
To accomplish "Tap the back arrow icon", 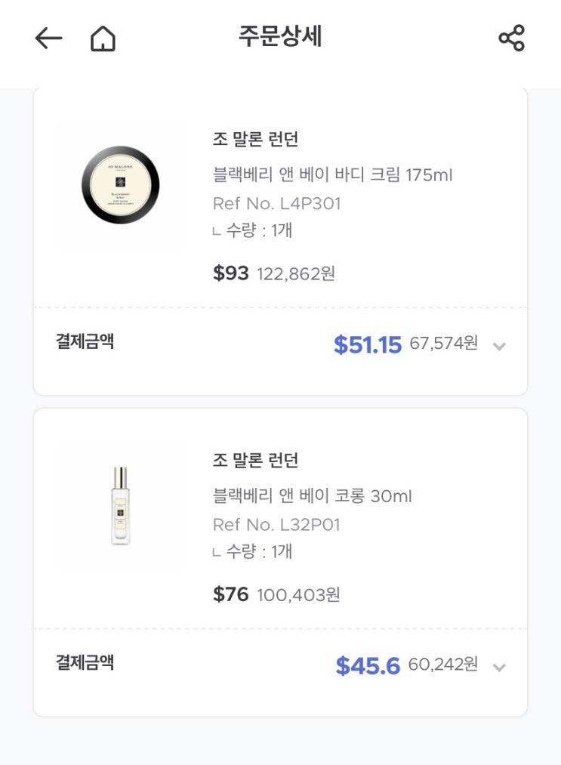I will tap(48, 39).
